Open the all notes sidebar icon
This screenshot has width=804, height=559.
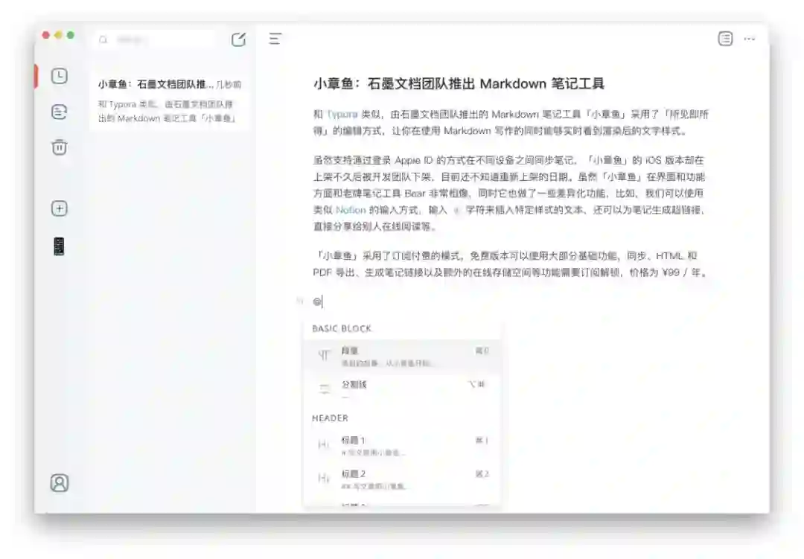[60, 112]
